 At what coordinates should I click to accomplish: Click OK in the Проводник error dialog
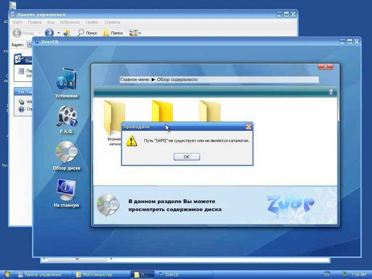[x=187, y=157]
